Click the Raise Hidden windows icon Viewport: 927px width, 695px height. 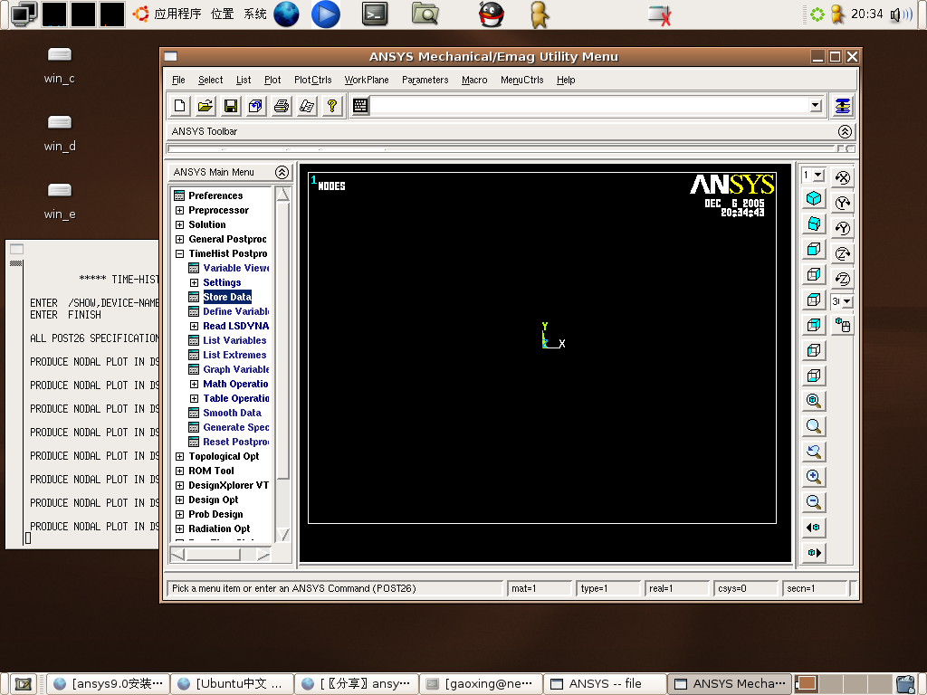point(843,106)
